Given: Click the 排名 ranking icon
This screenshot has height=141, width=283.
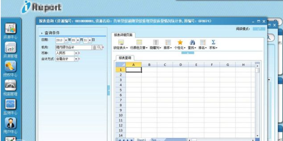Looking at the screenshot, I should 203,42.
